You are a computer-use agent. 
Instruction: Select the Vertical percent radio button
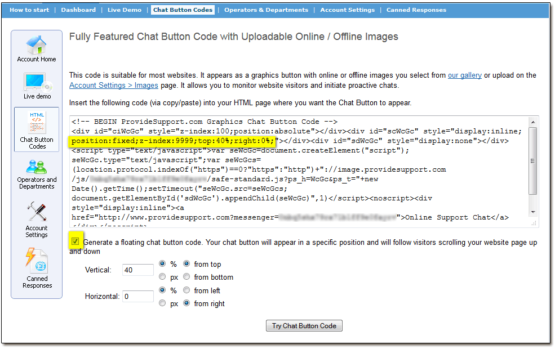pos(162,263)
